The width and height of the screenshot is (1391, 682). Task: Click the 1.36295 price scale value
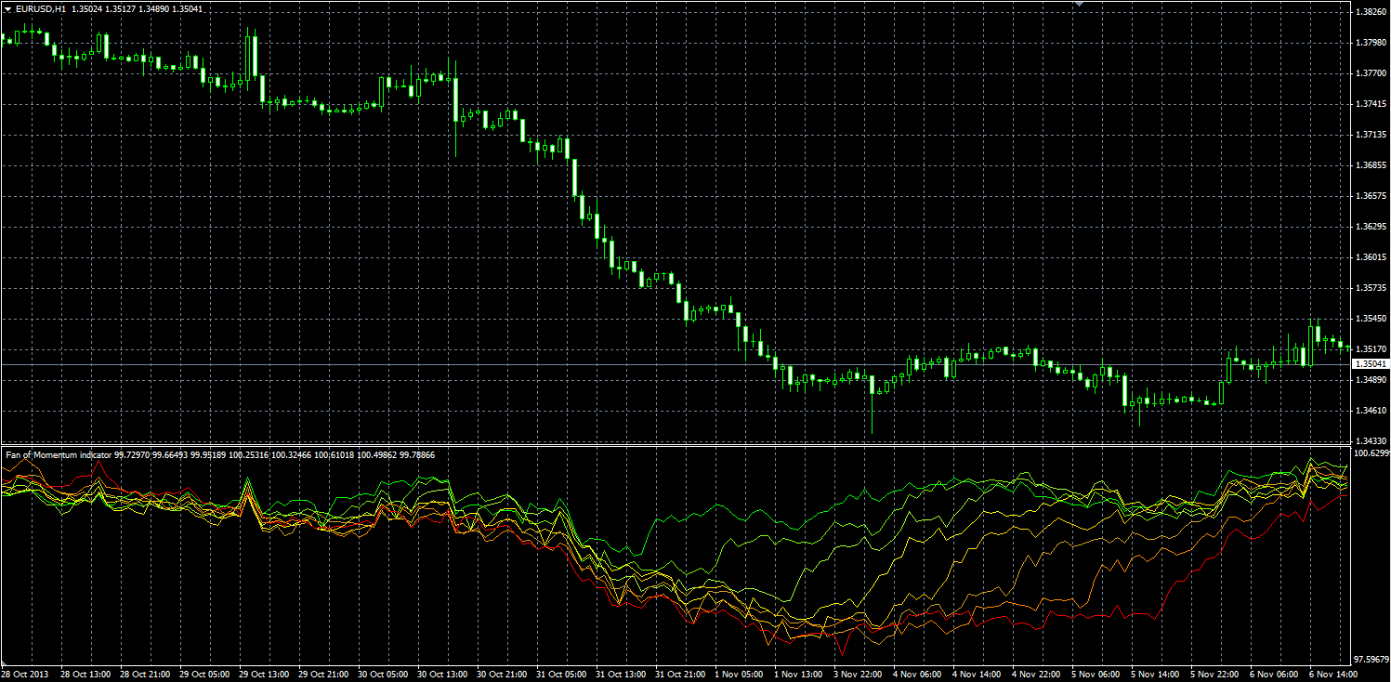[1371, 227]
